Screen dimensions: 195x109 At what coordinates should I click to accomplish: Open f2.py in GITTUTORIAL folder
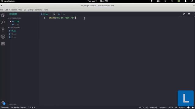[x=13, y=34]
